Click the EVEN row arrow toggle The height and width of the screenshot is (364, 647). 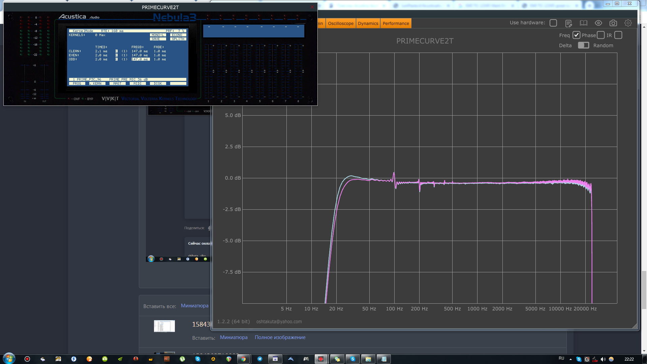(x=117, y=55)
